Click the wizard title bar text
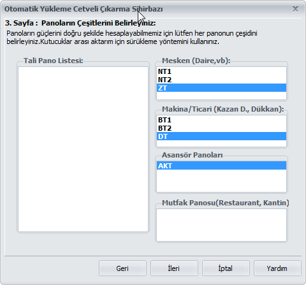Screen dimensions: 306x285 tap(84, 9)
